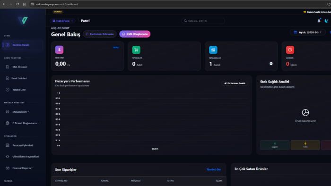Image resolution: width=331 pixels, height=186 pixels.
Task: Click the Duyuru announcement badge
Action: click(58, 12)
